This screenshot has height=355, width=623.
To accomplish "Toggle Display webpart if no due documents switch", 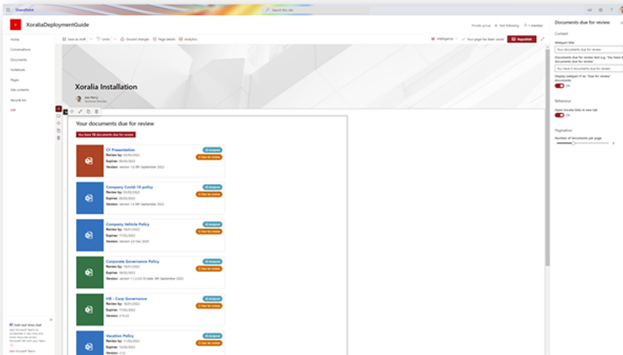I will (x=559, y=86).
